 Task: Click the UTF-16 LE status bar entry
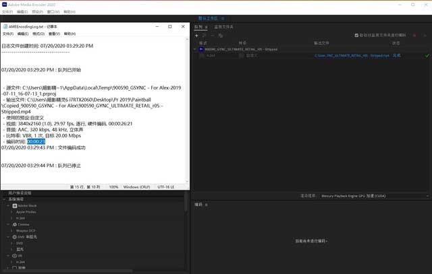pyautogui.click(x=166, y=187)
